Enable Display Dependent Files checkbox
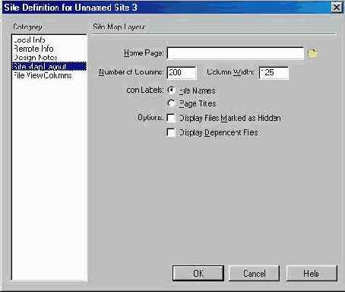Viewport: 345px width, 292px height. tap(171, 132)
